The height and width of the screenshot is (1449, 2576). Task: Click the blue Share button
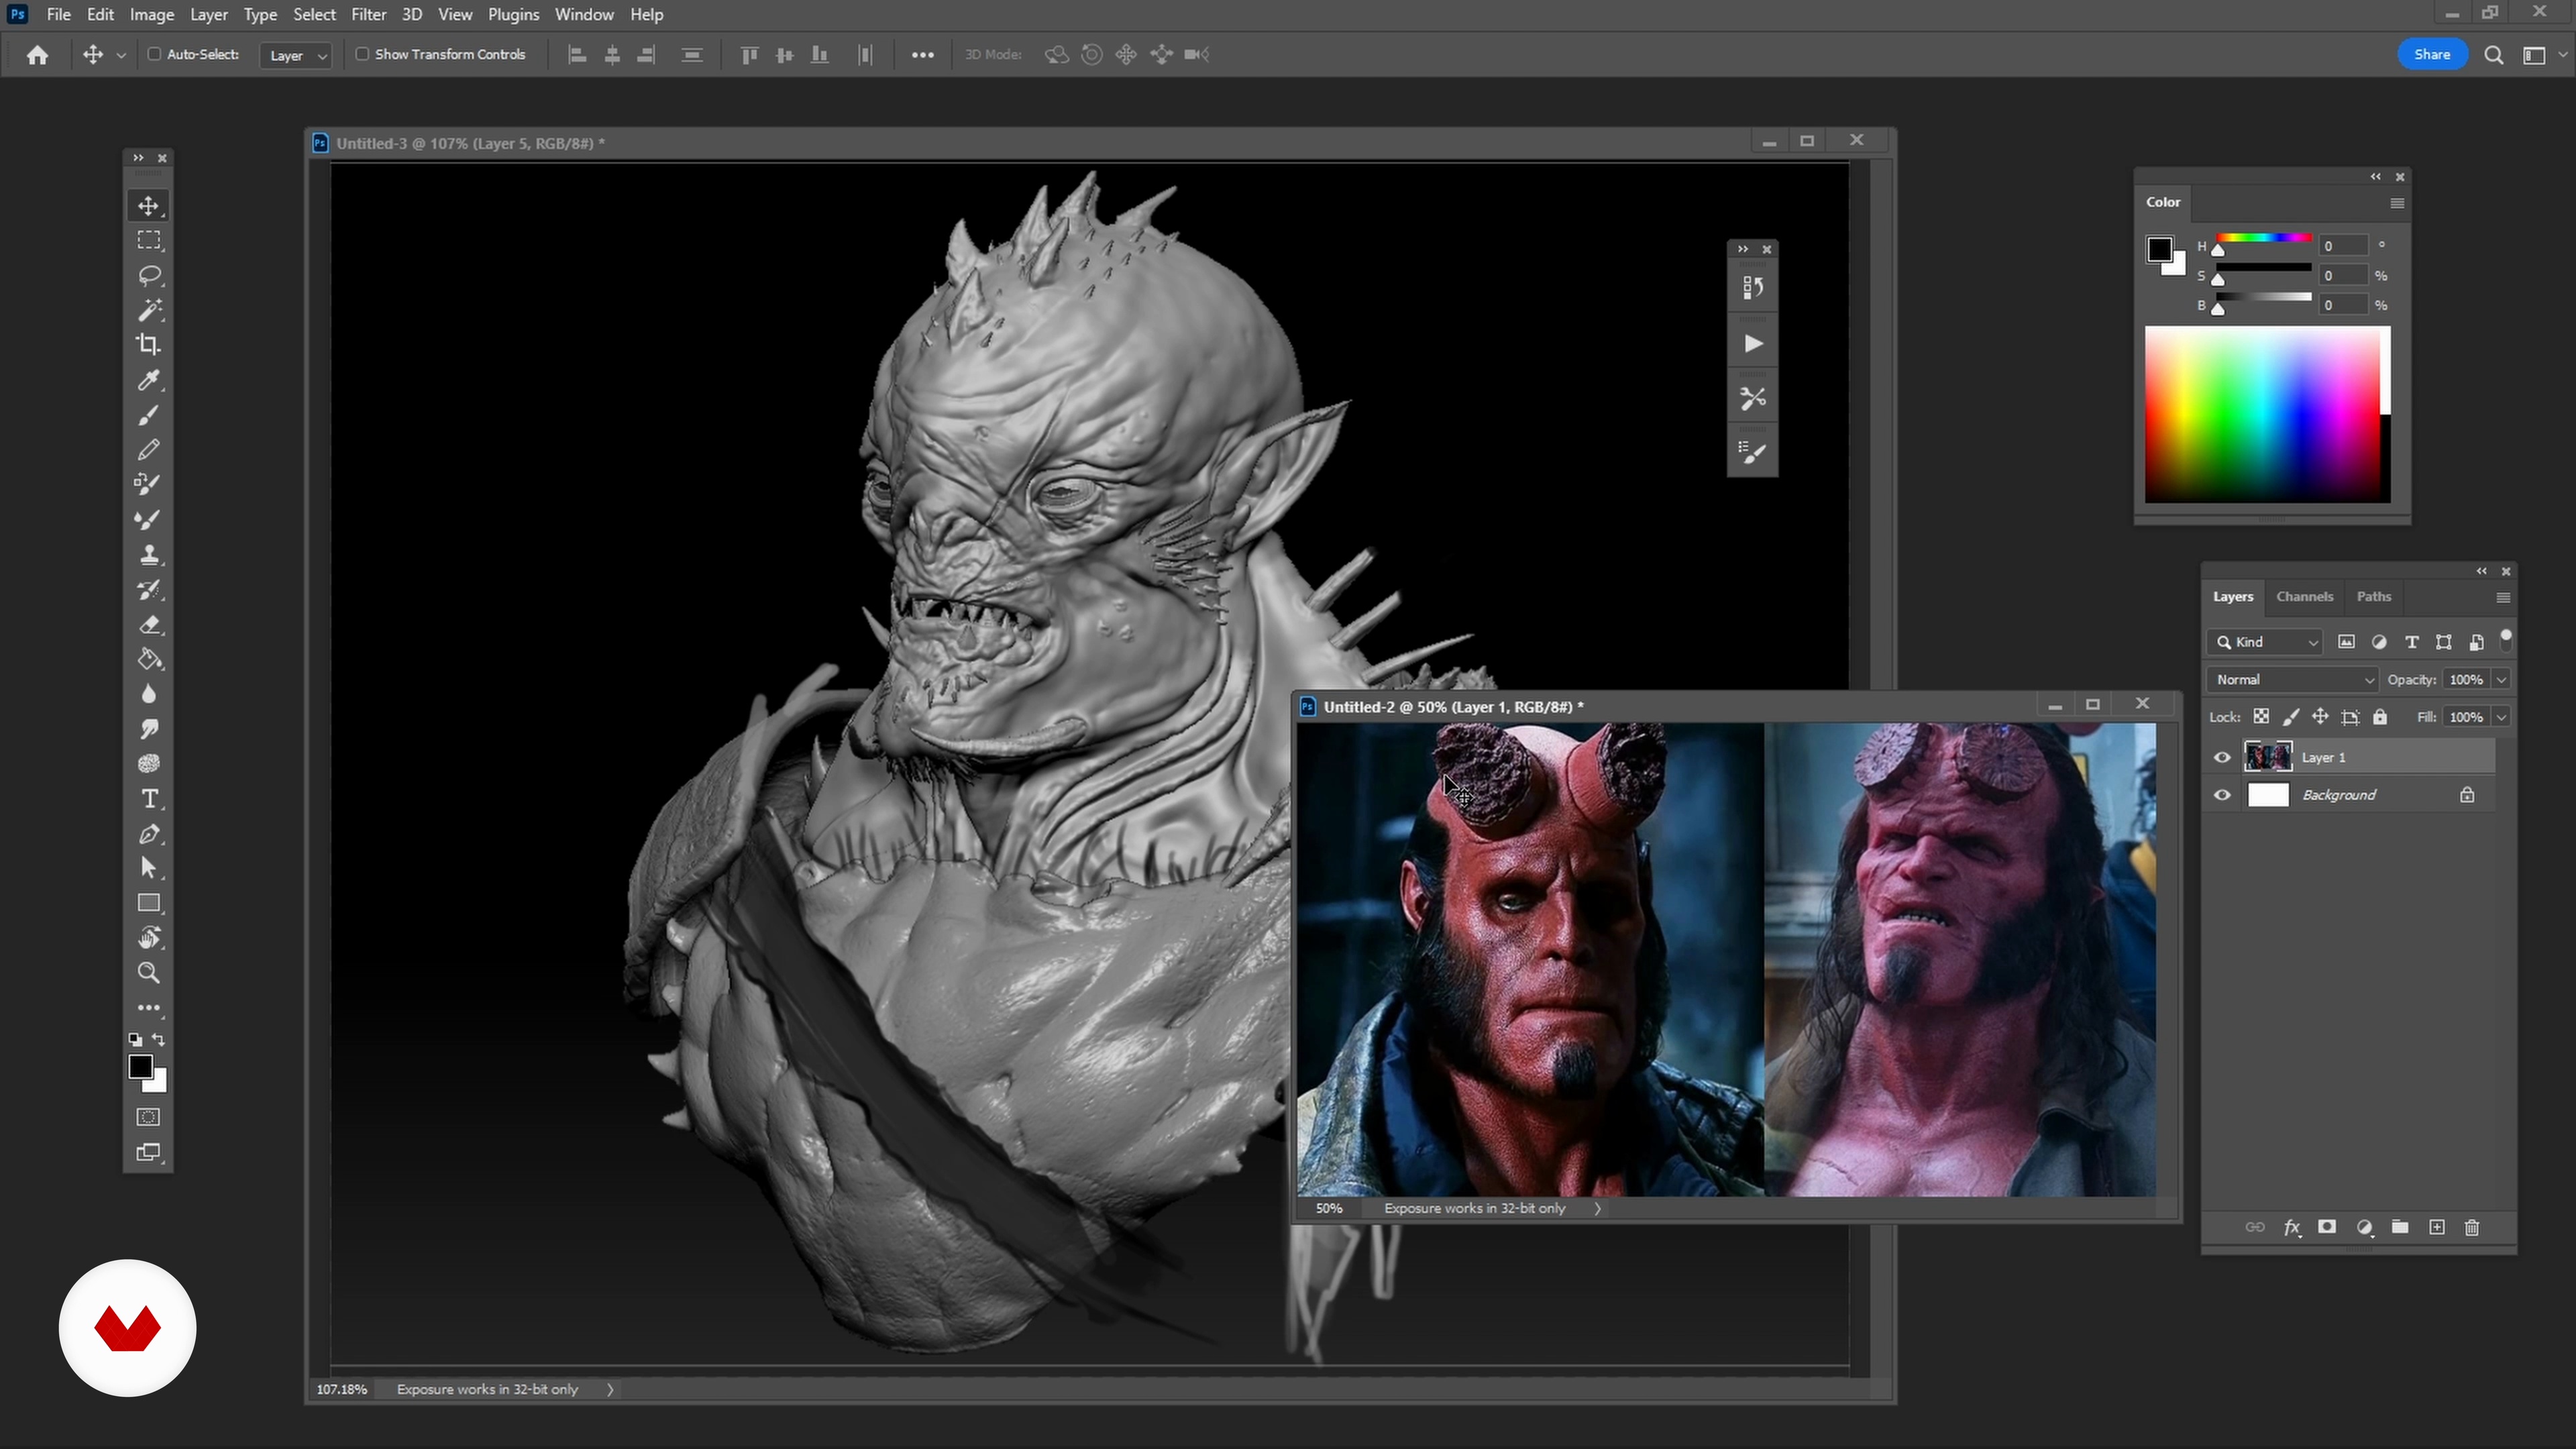[2432, 55]
